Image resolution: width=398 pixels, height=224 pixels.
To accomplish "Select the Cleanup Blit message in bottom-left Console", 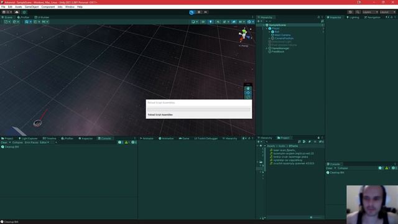I will coord(68,147).
